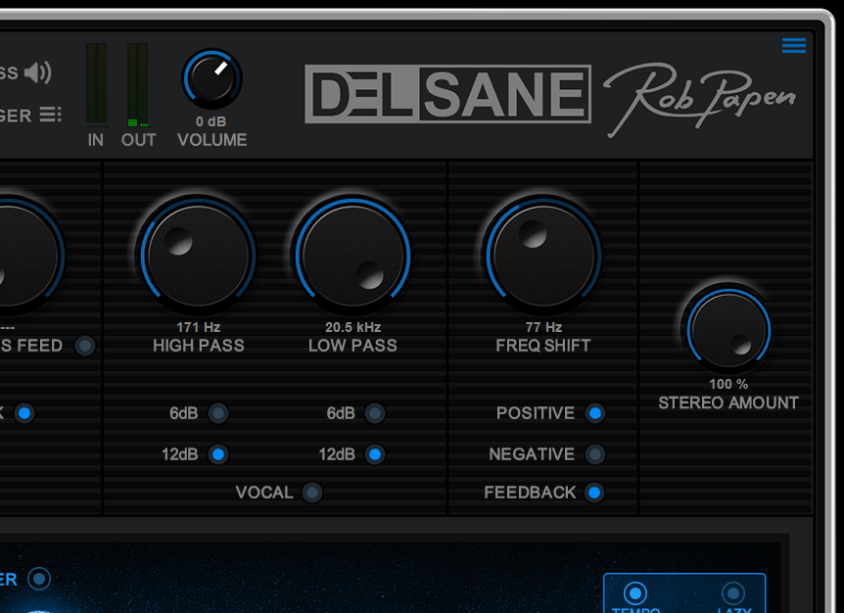This screenshot has width=844, height=613.
Task: Click the 100 % stereo amount value
Action: [728, 384]
